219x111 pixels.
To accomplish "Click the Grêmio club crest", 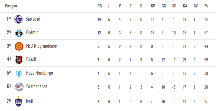I will pos(19,33).
